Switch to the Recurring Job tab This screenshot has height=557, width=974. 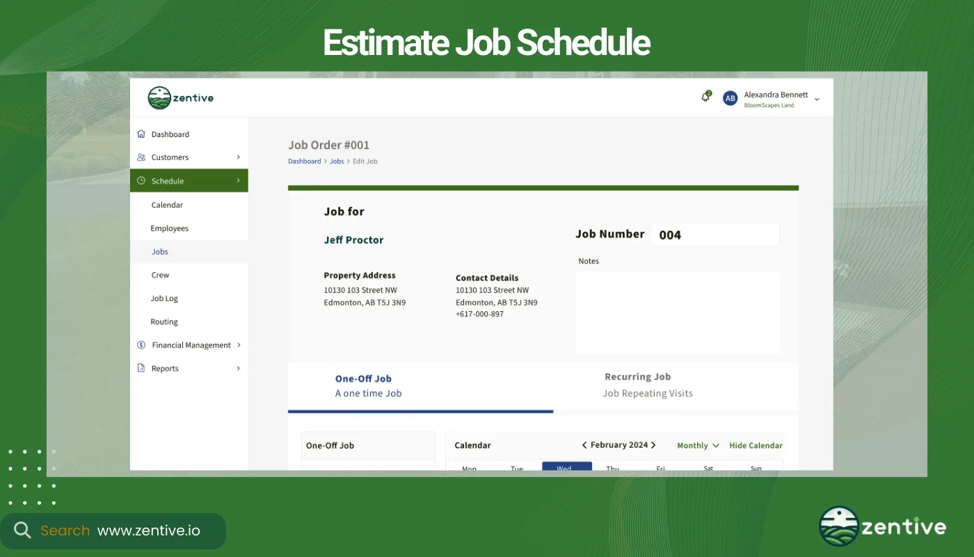click(x=637, y=384)
